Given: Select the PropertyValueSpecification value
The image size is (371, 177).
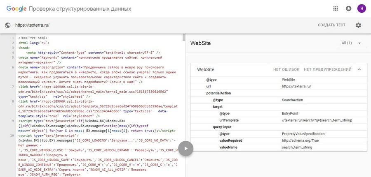Looking at the screenshot, I should pos(303,134).
